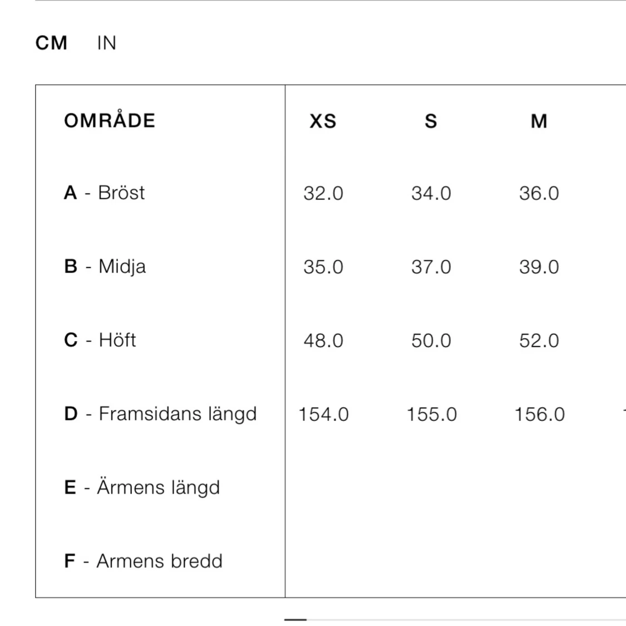The width and height of the screenshot is (626, 626).
Task: Switch to IN units tab
Action: coord(106,43)
